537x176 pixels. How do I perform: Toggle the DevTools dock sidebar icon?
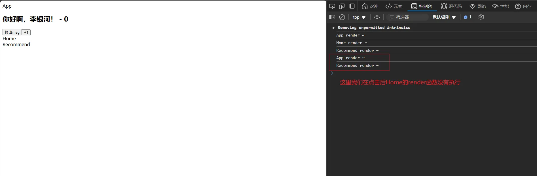click(352, 6)
